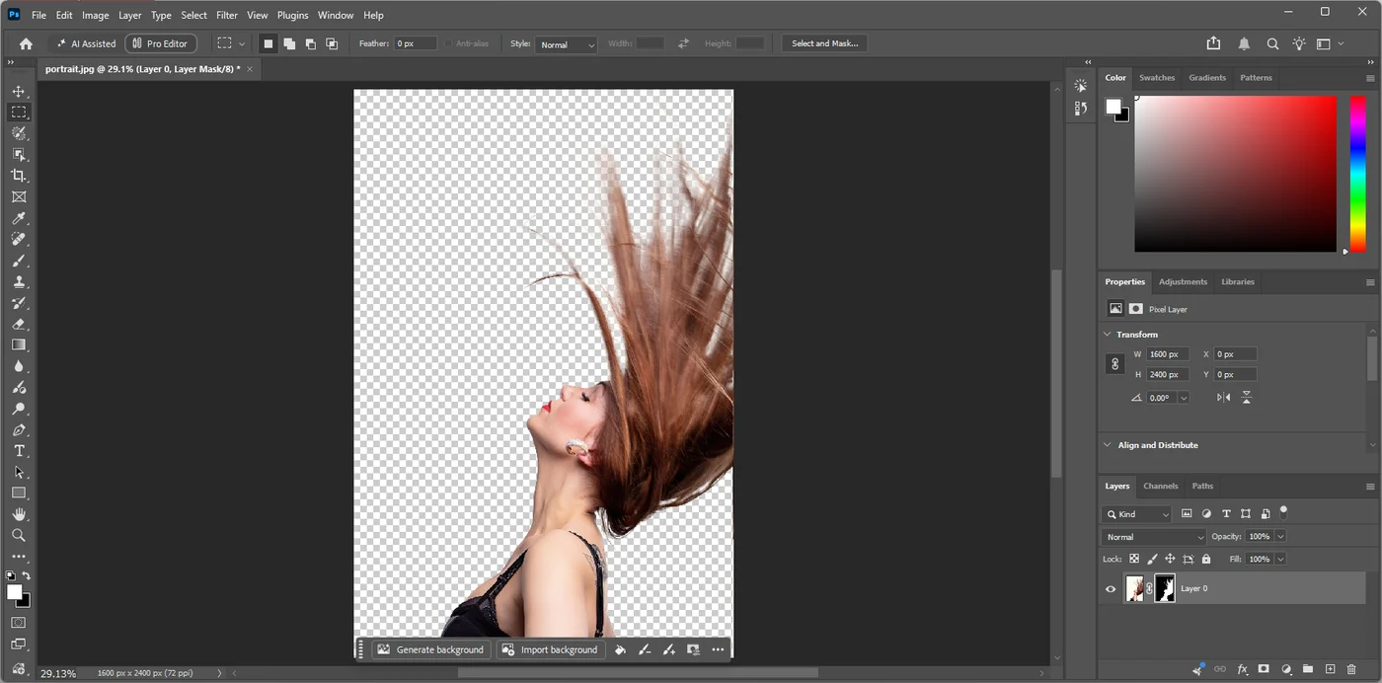Select the Horizontal Type tool
Viewport: 1382px width, 683px height.
(x=19, y=451)
